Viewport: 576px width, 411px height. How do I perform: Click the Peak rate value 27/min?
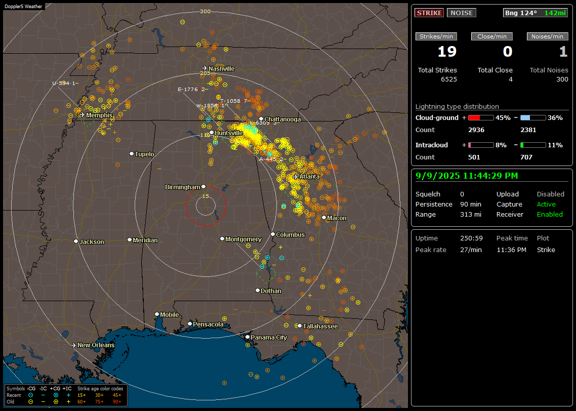click(471, 250)
